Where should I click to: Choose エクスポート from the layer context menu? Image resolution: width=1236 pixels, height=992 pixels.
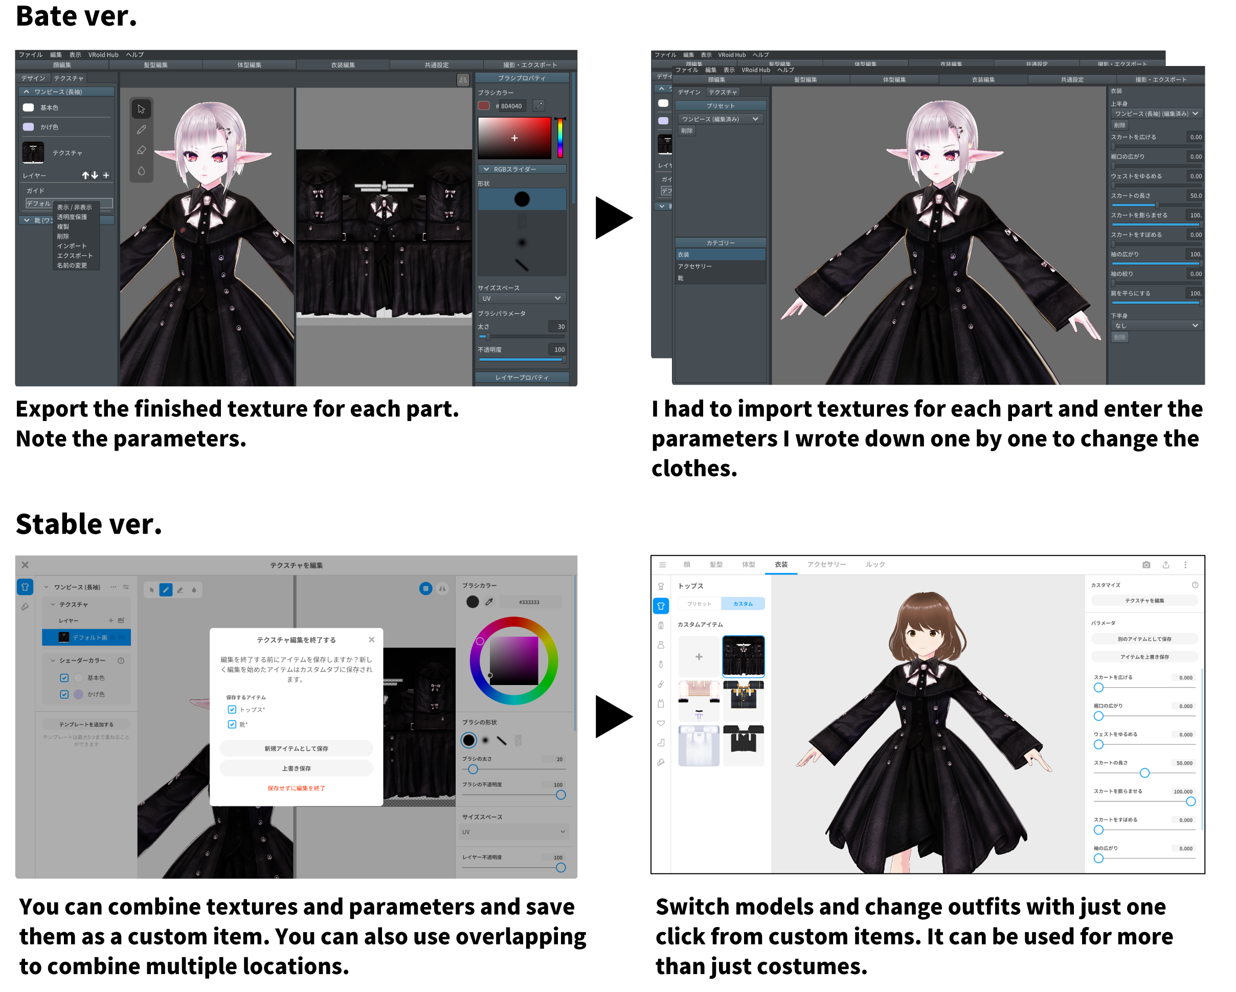(75, 256)
